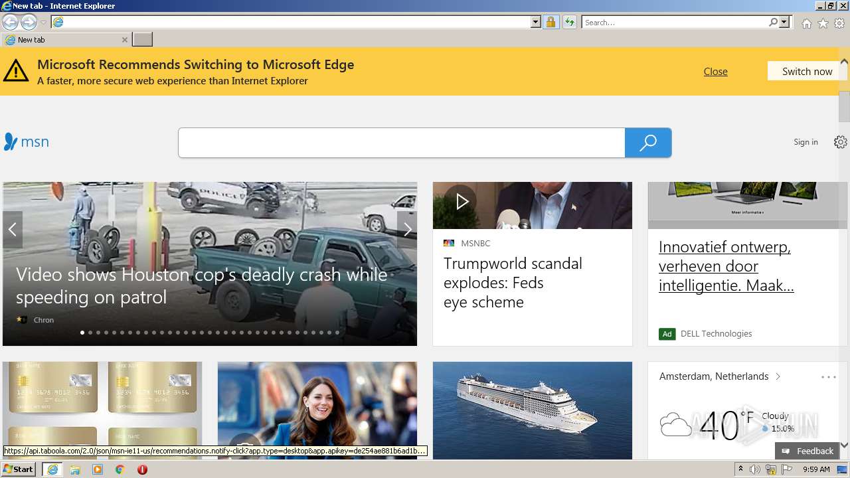Go back with the browser Back arrow
This screenshot has height=478, width=850.
click(x=11, y=22)
